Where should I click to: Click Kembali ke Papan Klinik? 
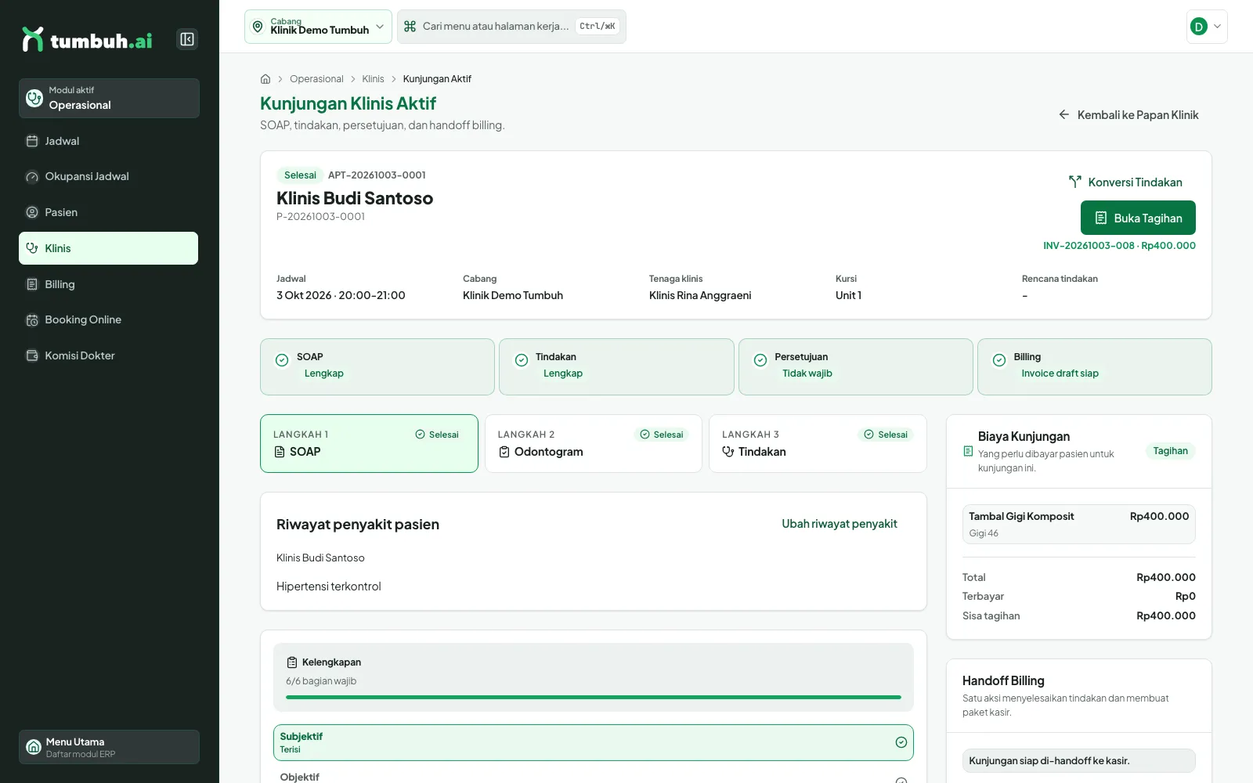[x=1128, y=115]
